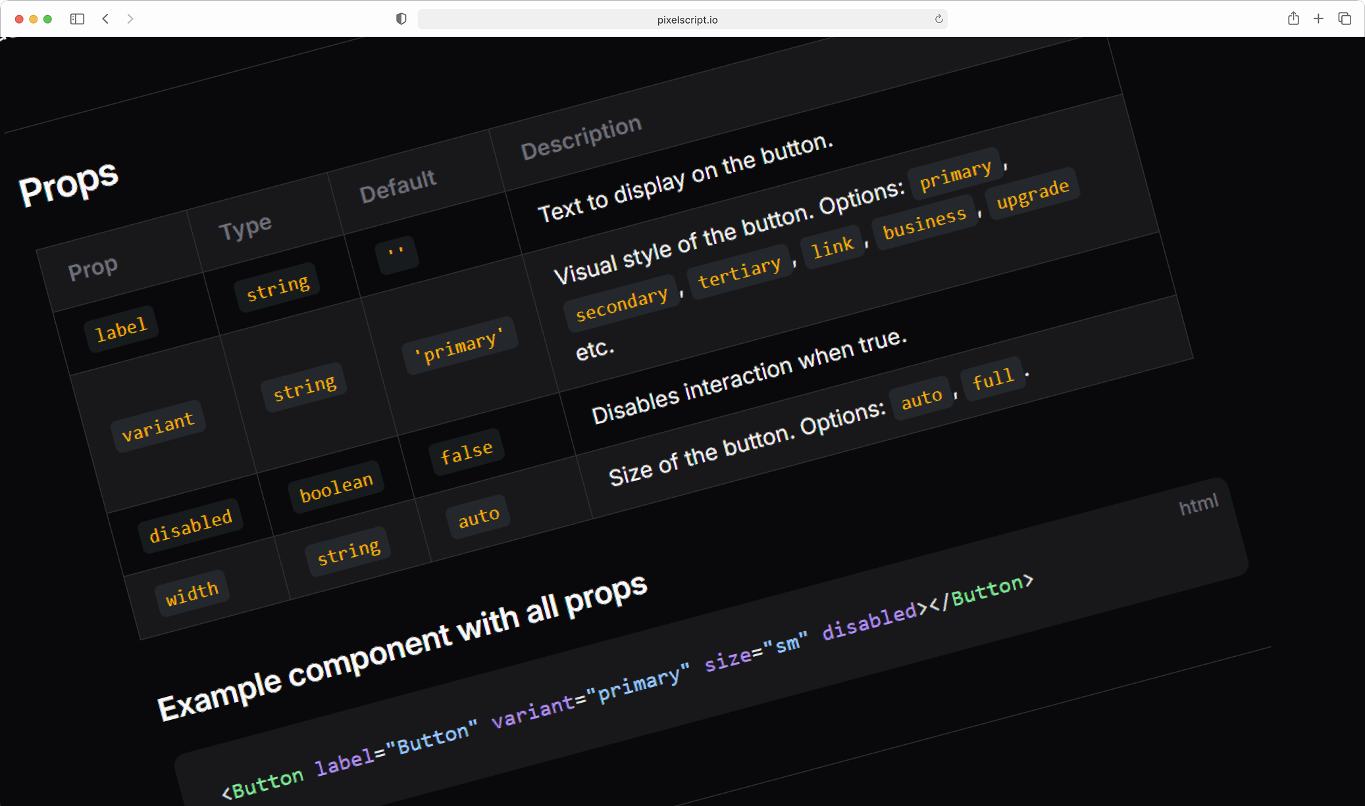Select the 'Type' column header
Image resolution: width=1365 pixels, height=806 pixels.
(x=245, y=228)
